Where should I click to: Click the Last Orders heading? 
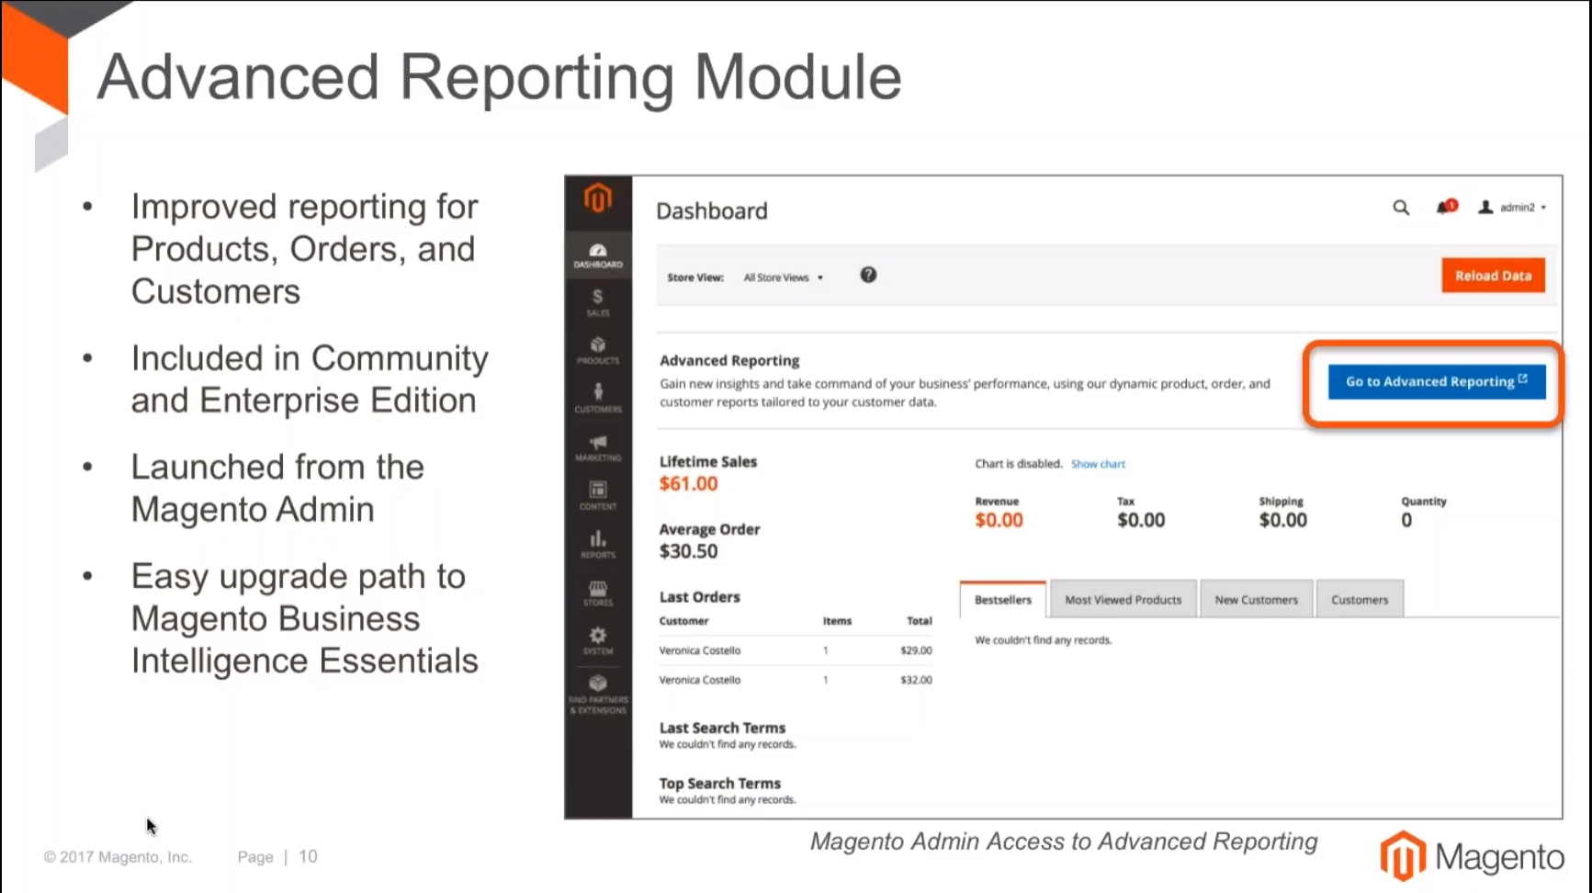699,597
